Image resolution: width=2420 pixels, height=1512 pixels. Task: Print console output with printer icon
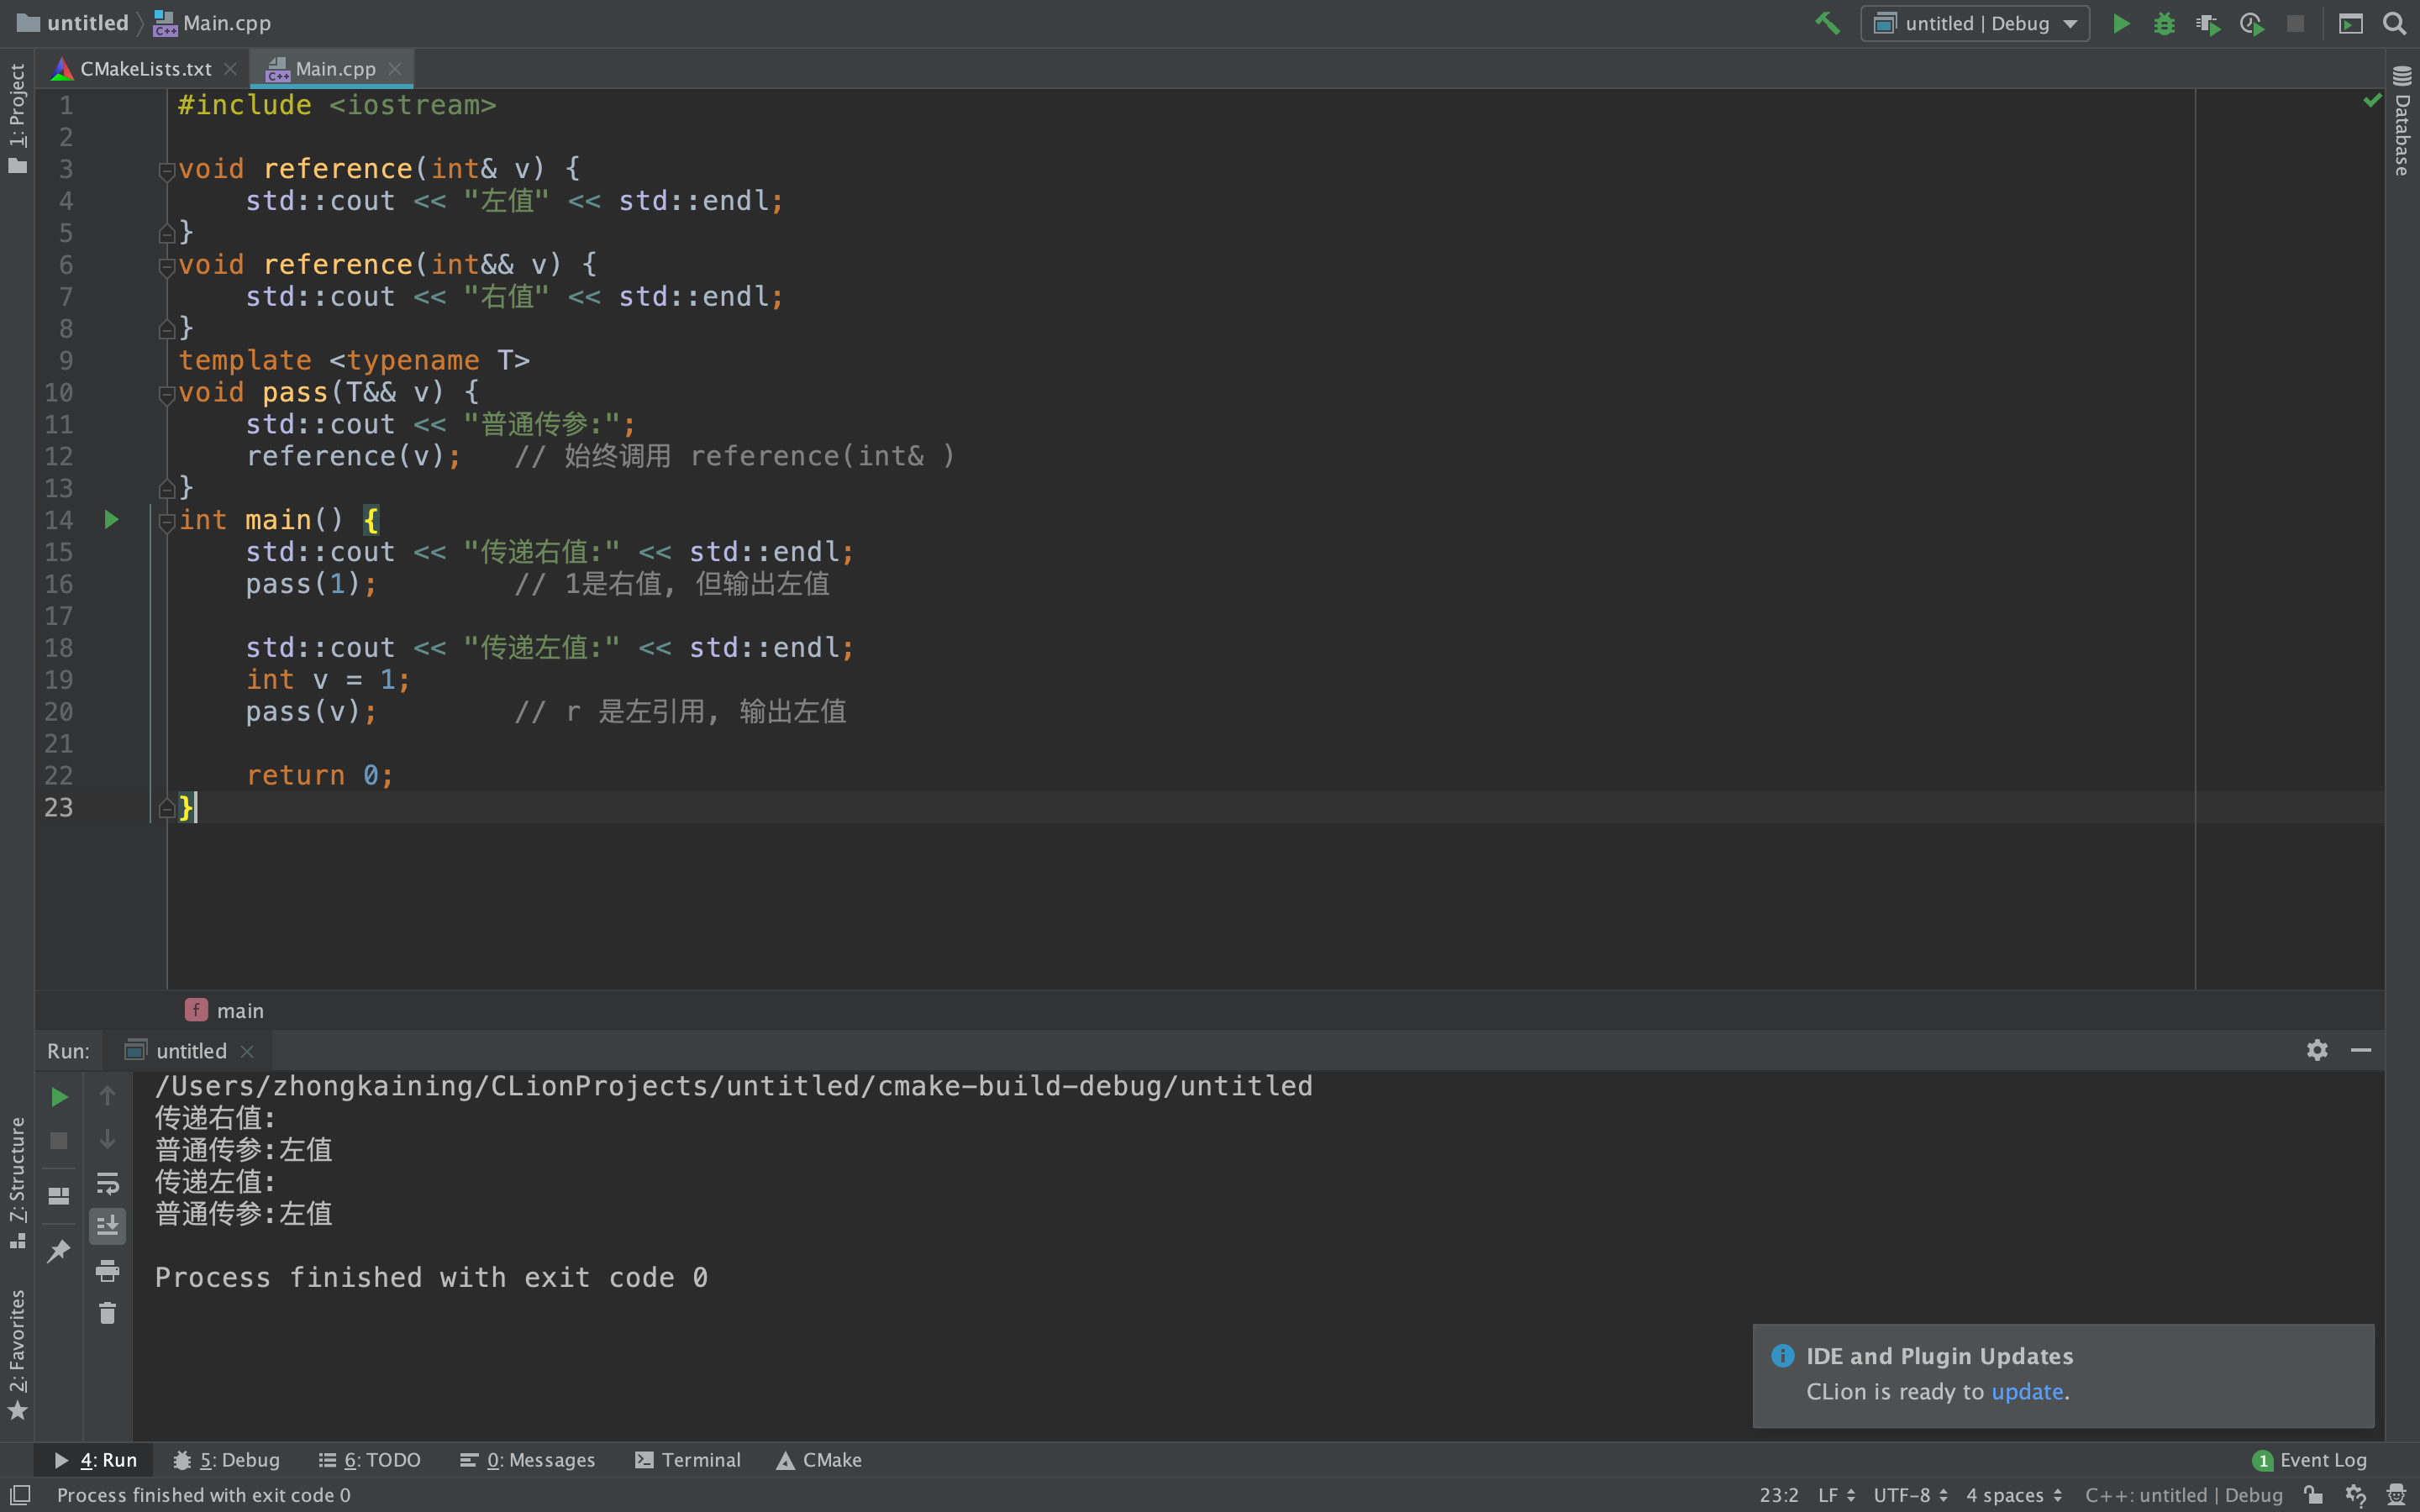click(107, 1271)
